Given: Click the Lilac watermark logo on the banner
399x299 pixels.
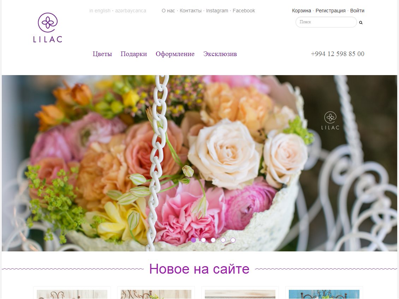Looking at the screenshot, I should coord(330,121).
